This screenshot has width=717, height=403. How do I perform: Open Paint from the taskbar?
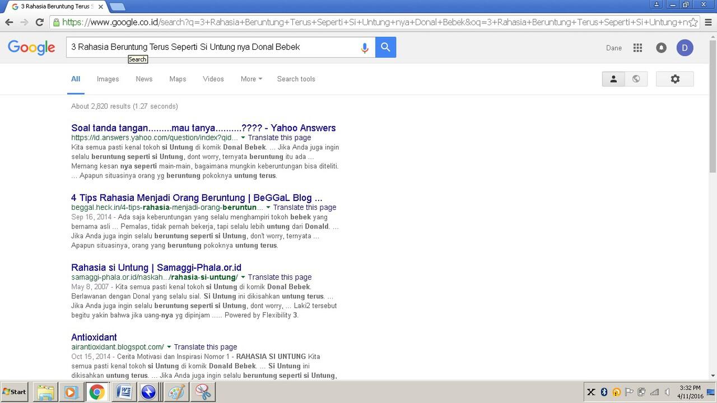[x=176, y=392]
